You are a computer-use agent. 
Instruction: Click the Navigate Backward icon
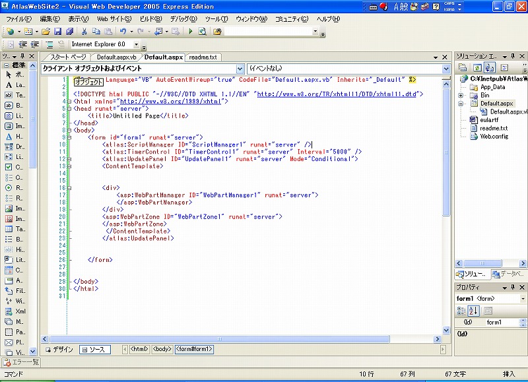158,32
